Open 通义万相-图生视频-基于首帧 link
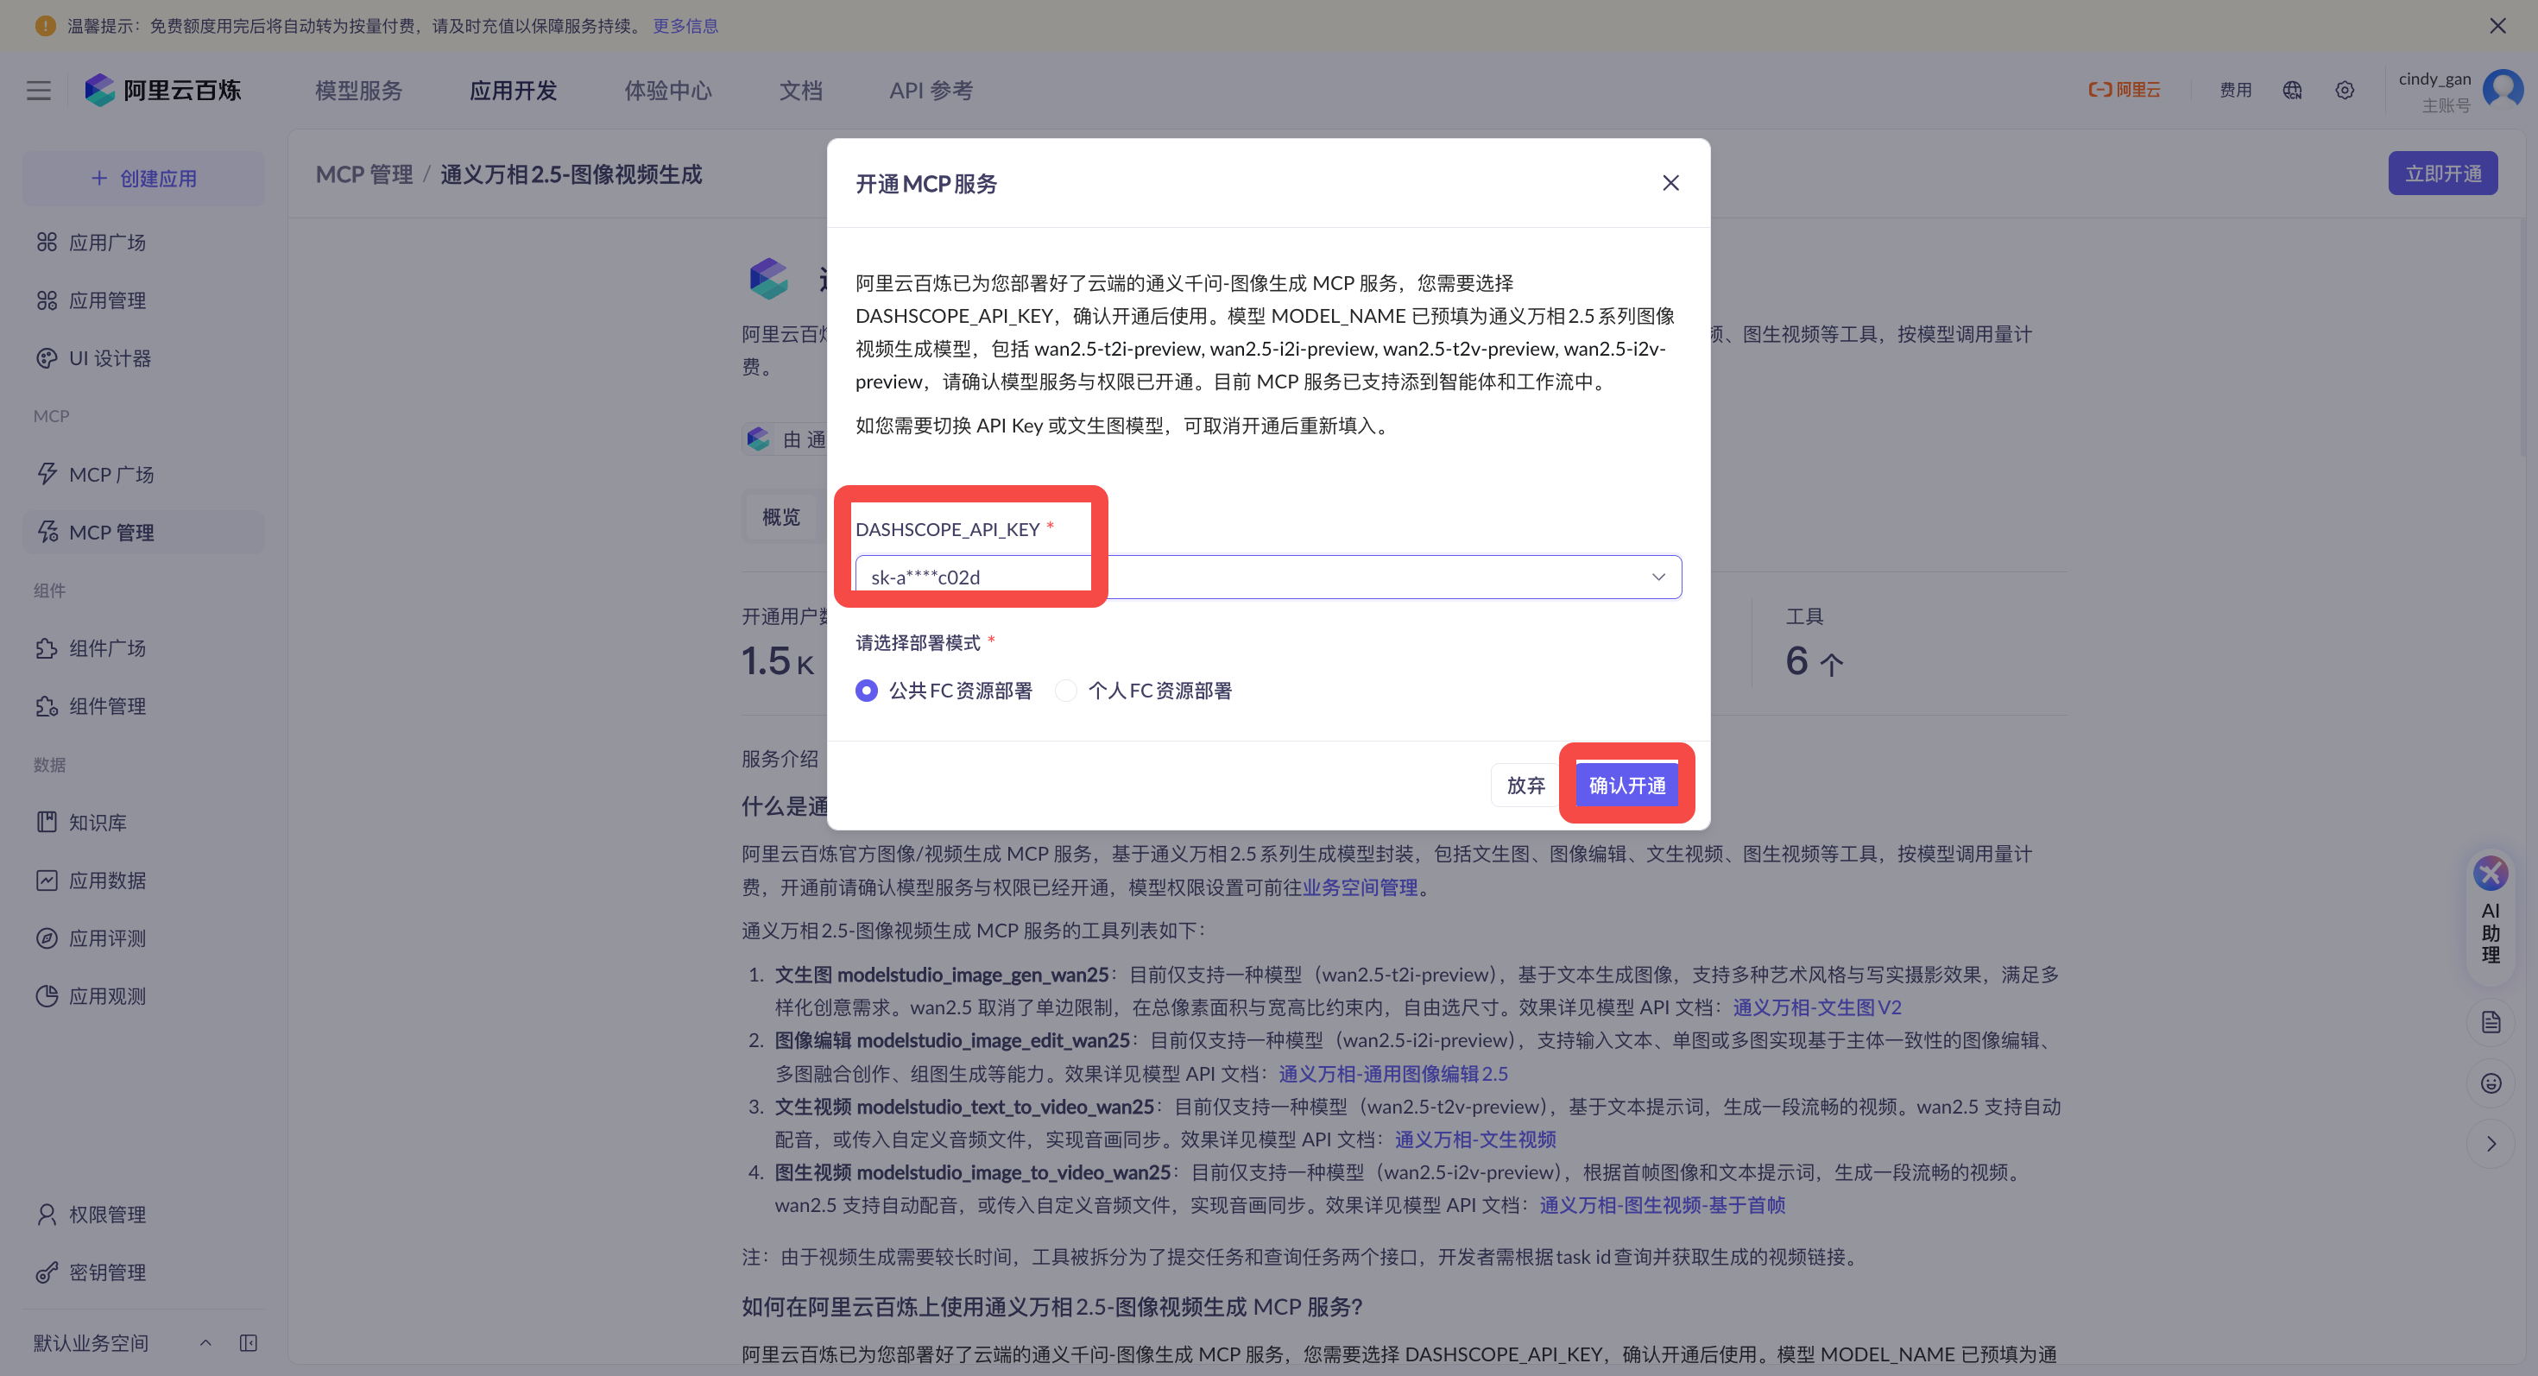The image size is (2538, 1376). (1662, 1206)
